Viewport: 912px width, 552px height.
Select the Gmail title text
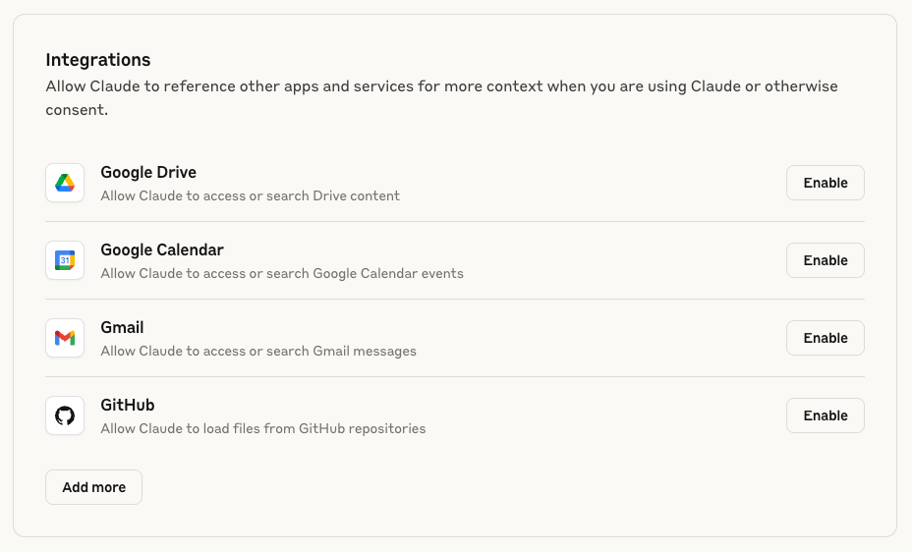click(x=122, y=327)
